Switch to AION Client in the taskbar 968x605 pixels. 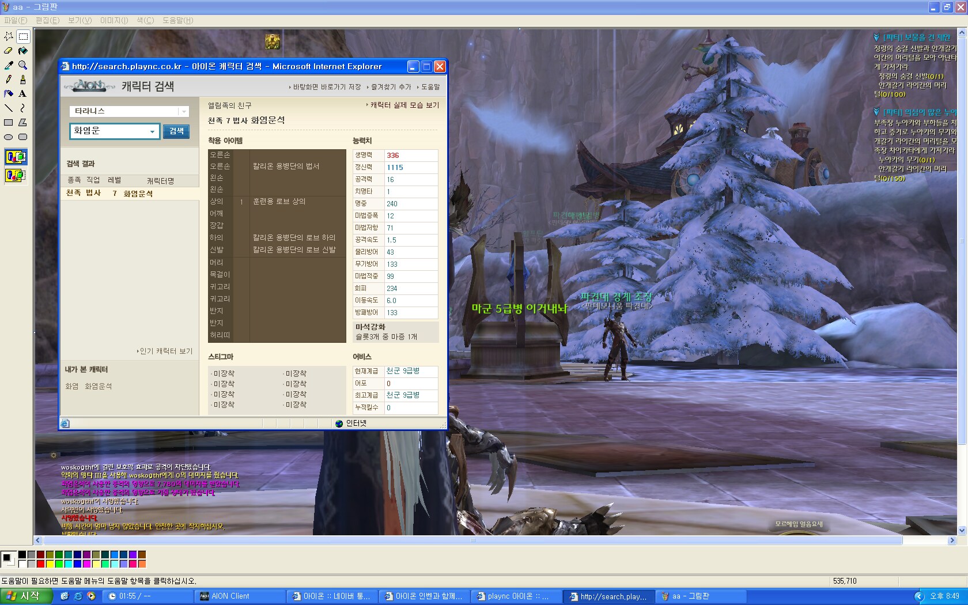point(239,596)
